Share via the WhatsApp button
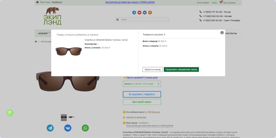 [x=85, y=128]
